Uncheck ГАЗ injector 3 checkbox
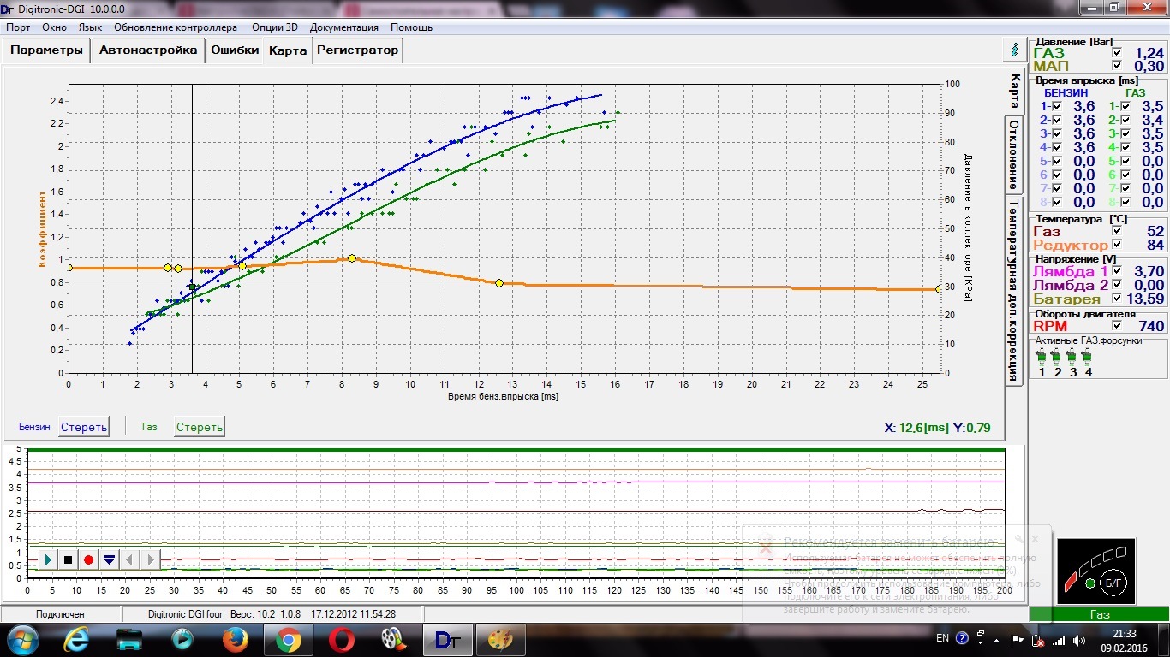 click(1125, 133)
